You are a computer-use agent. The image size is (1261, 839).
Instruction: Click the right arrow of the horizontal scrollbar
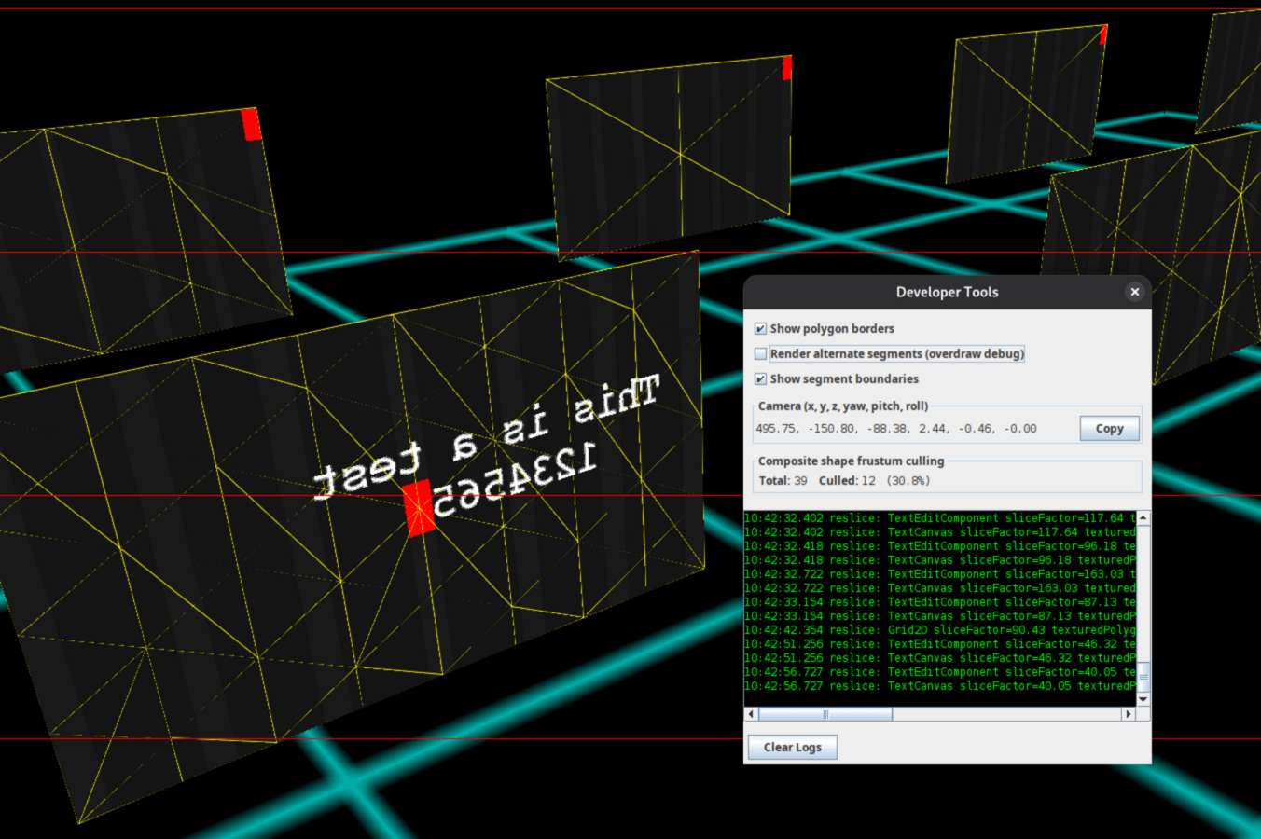coord(1129,713)
